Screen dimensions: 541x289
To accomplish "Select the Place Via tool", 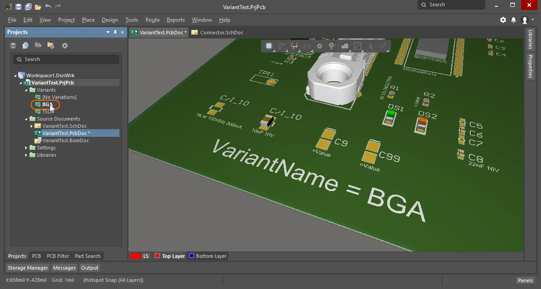I will (x=332, y=46).
